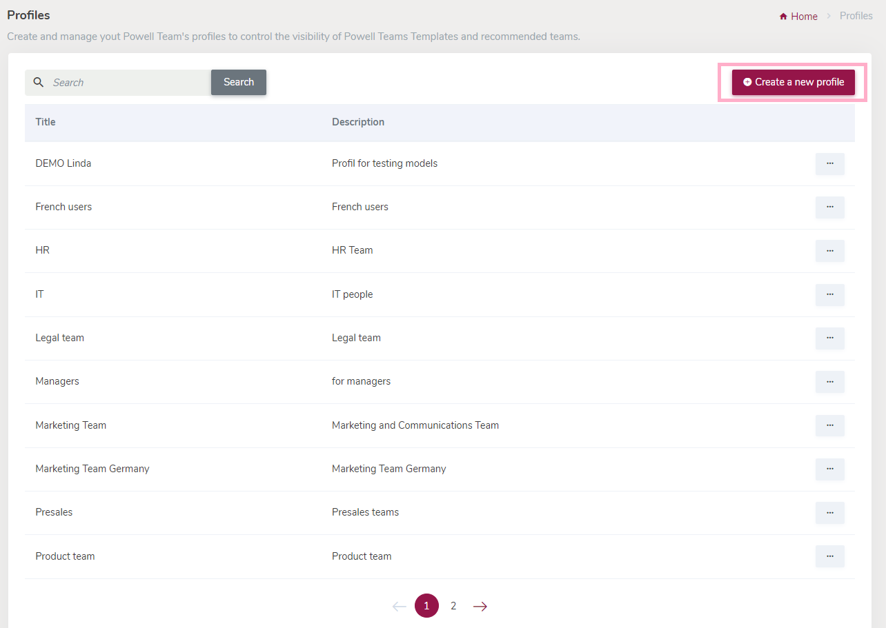
Task: Open options menu for Marketing Team Communications row
Action: click(x=830, y=425)
